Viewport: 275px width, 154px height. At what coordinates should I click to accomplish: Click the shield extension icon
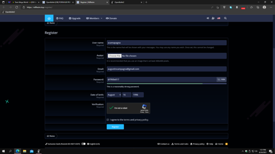[x=224, y=7]
